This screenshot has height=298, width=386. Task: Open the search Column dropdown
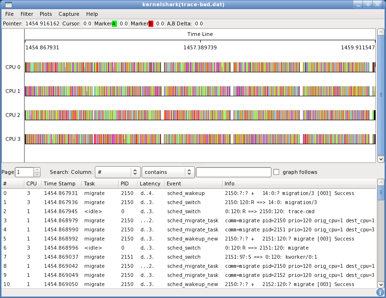(x=117, y=172)
